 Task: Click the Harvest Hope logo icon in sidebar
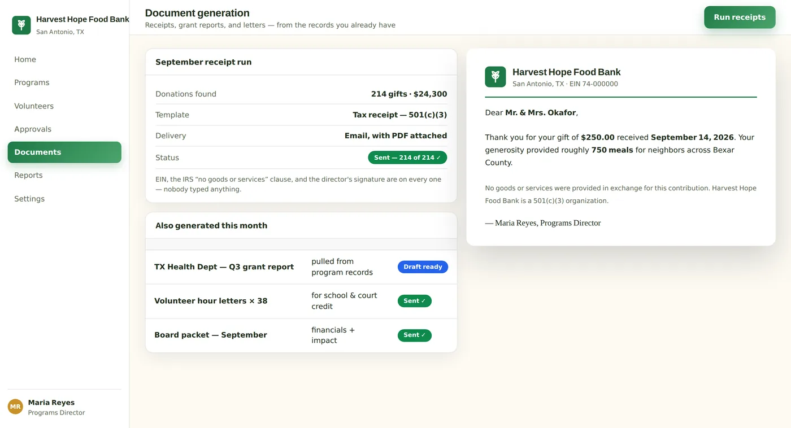click(21, 25)
